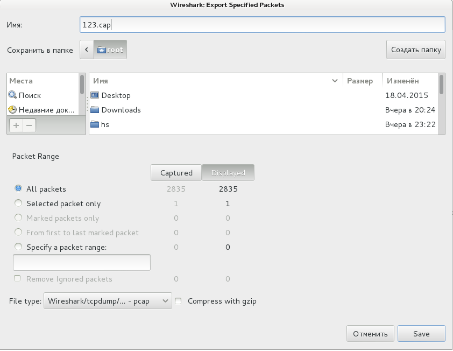
Task: Enable Compress with gzip checkbox
Action: tap(179, 301)
